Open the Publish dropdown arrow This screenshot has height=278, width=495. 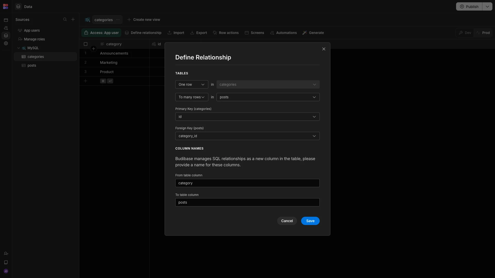[487, 6]
